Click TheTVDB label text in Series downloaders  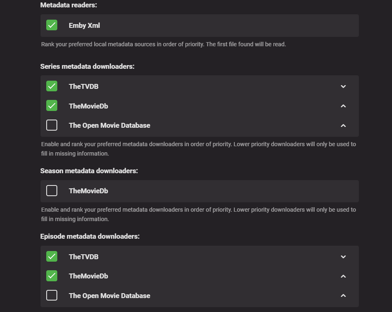click(83, 86)
